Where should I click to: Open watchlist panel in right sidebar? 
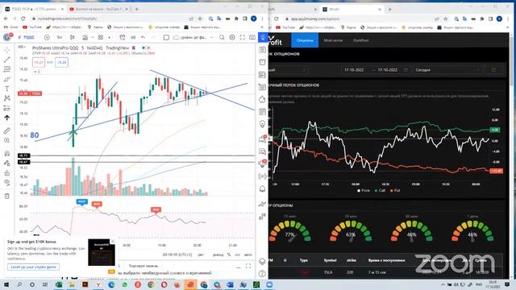(262, 50)
